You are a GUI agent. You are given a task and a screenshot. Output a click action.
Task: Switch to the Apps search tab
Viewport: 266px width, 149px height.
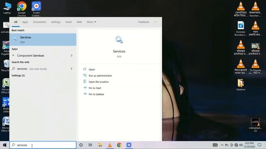pos(25,22)
